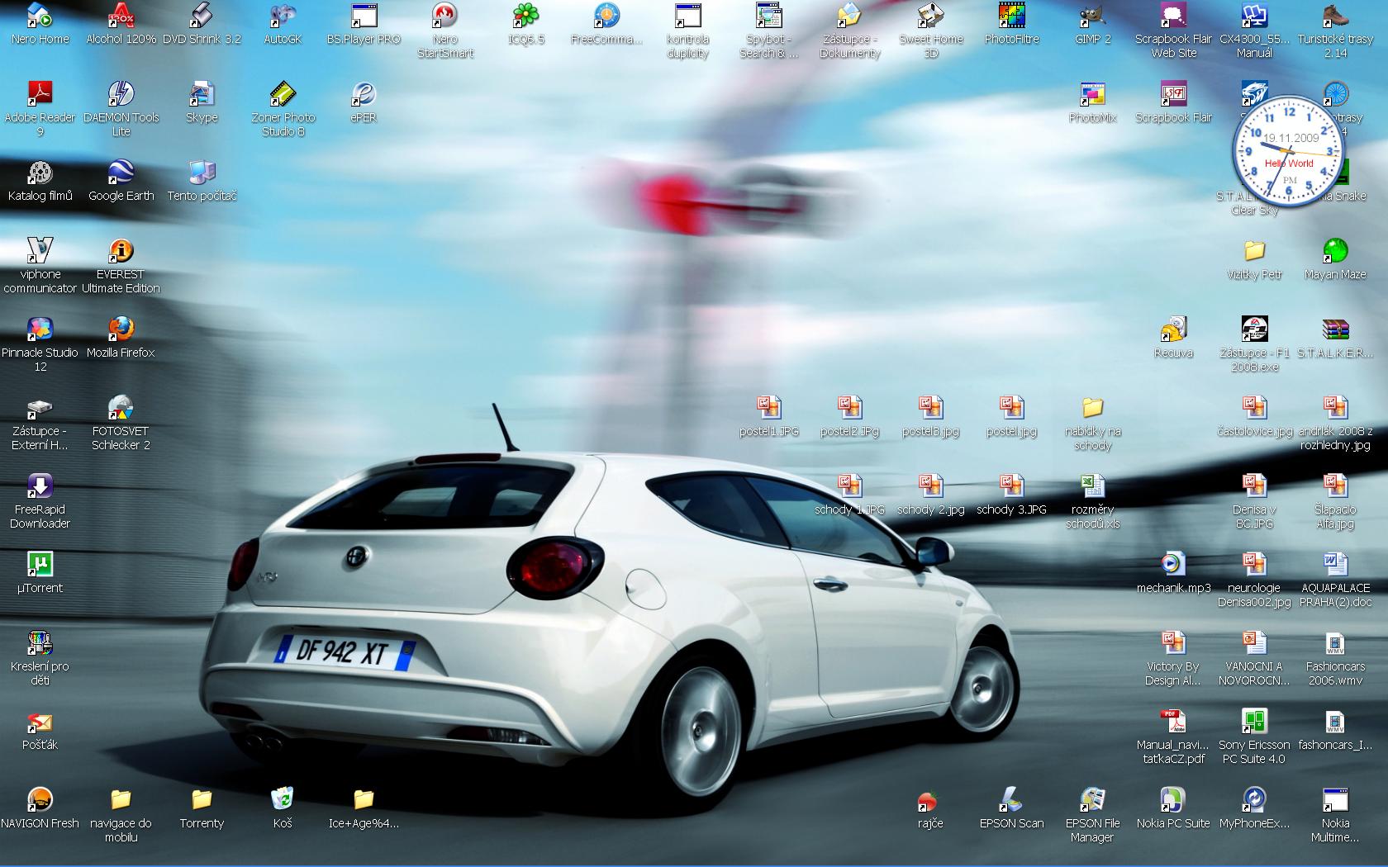Click the Nokia PC Suite icon
This screenshot has height=867, width=1388.
[1172, 799]
